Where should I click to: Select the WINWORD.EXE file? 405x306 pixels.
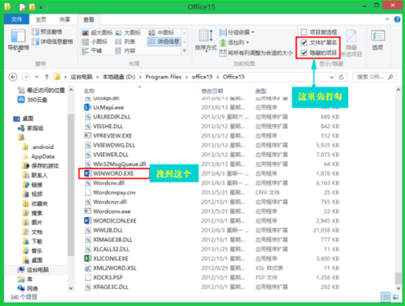(x=113, y=173)
